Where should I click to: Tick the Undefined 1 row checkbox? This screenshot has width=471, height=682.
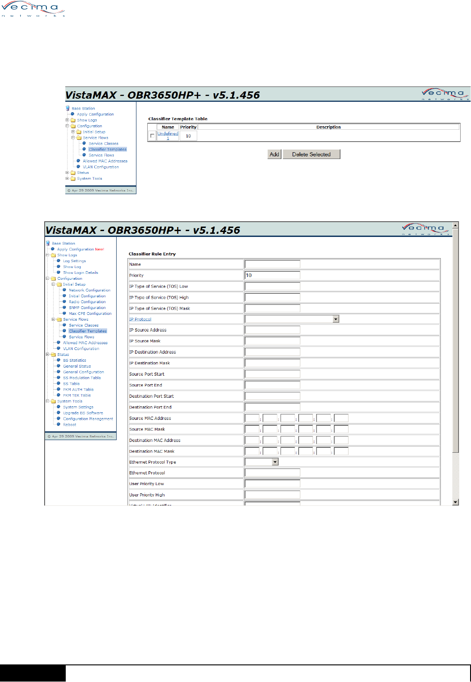point(152,136)
